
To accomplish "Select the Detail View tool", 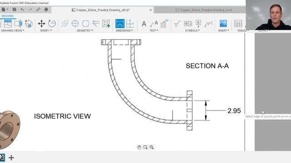I will pyautogui.click(x=29, y=24).
